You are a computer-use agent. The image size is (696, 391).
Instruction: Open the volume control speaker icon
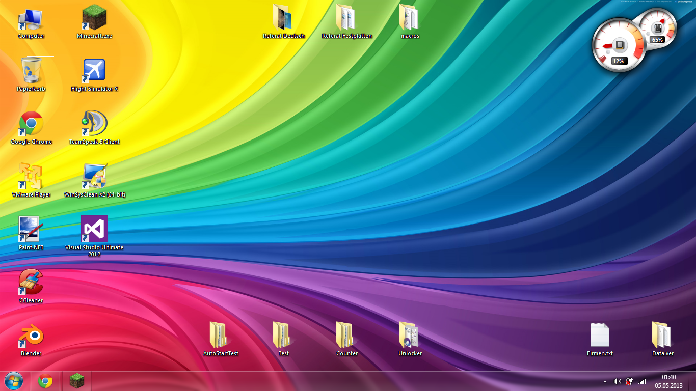click(x=617, y=381)
